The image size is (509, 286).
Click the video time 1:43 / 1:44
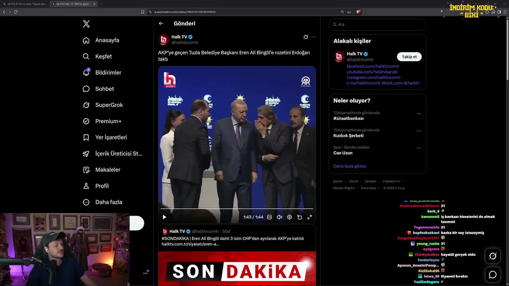[253, 217]
